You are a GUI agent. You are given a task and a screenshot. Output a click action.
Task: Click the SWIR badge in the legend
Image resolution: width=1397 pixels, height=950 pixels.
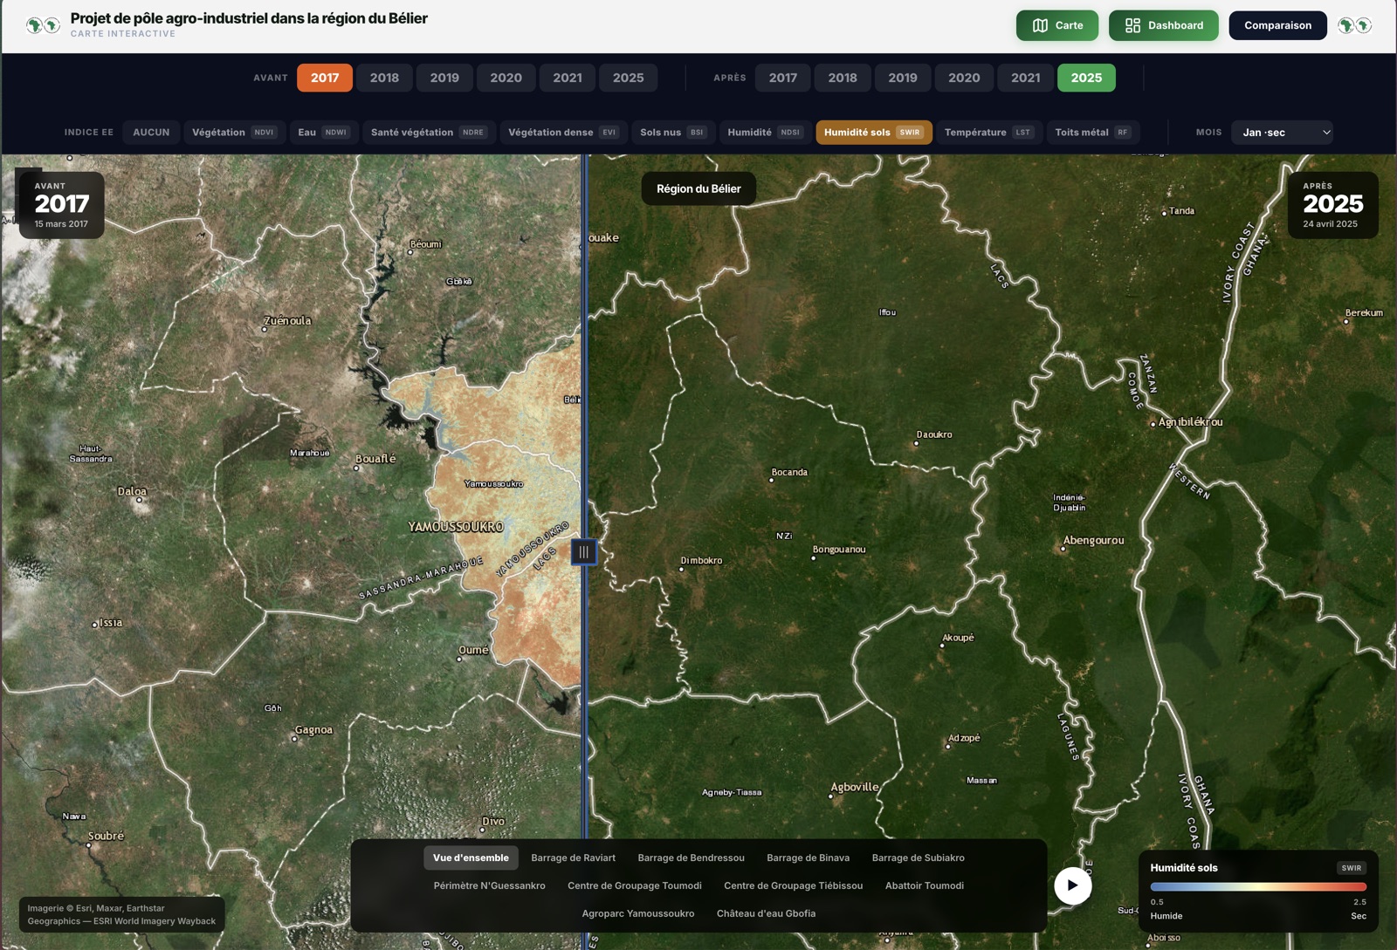(x=1351, y=868)
